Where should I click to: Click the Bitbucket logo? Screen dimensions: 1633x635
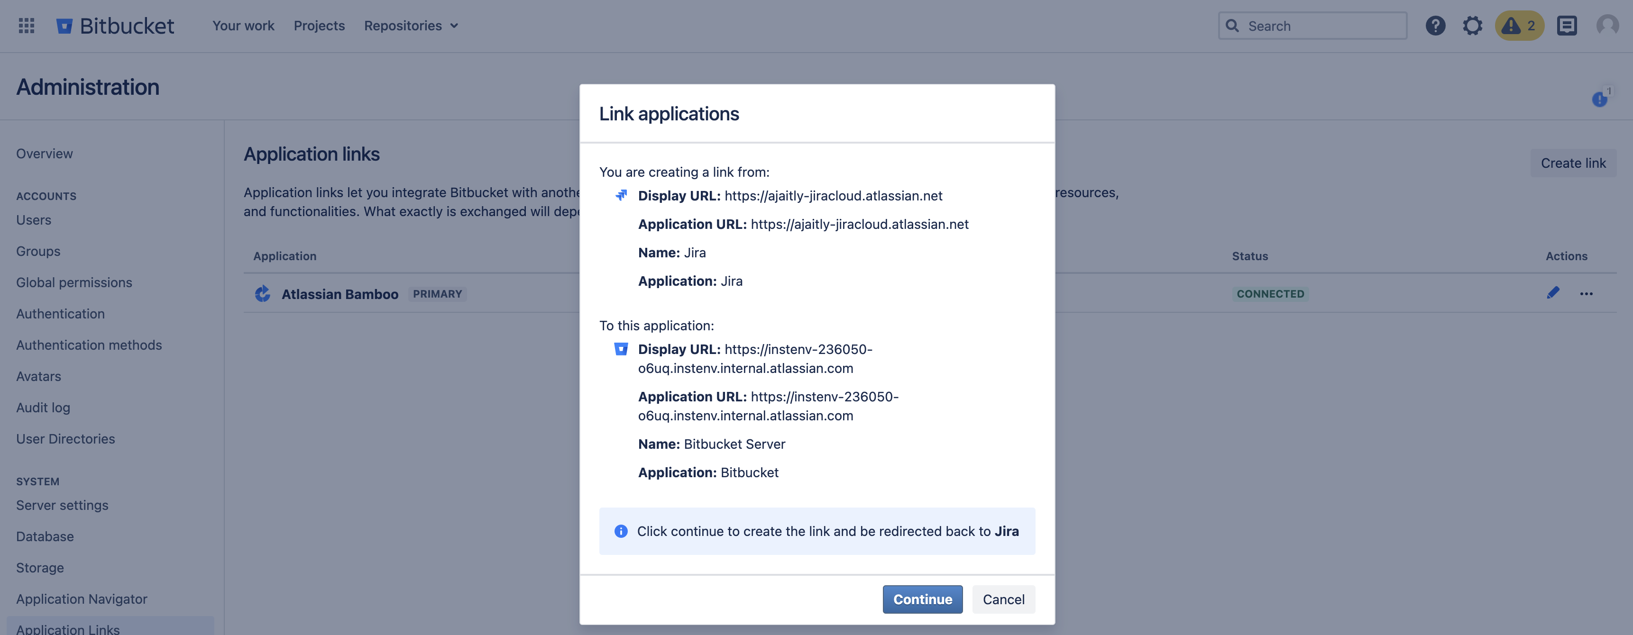point(115,25)
